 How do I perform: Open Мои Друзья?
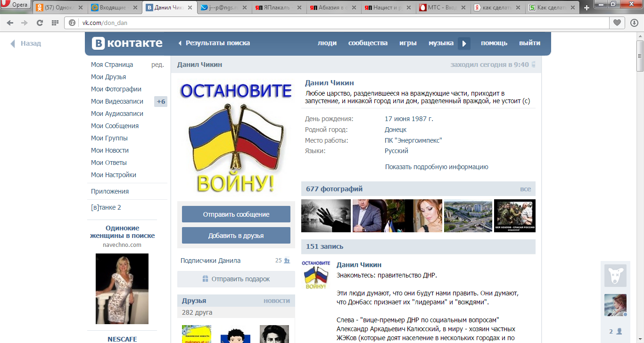point(108,77)
